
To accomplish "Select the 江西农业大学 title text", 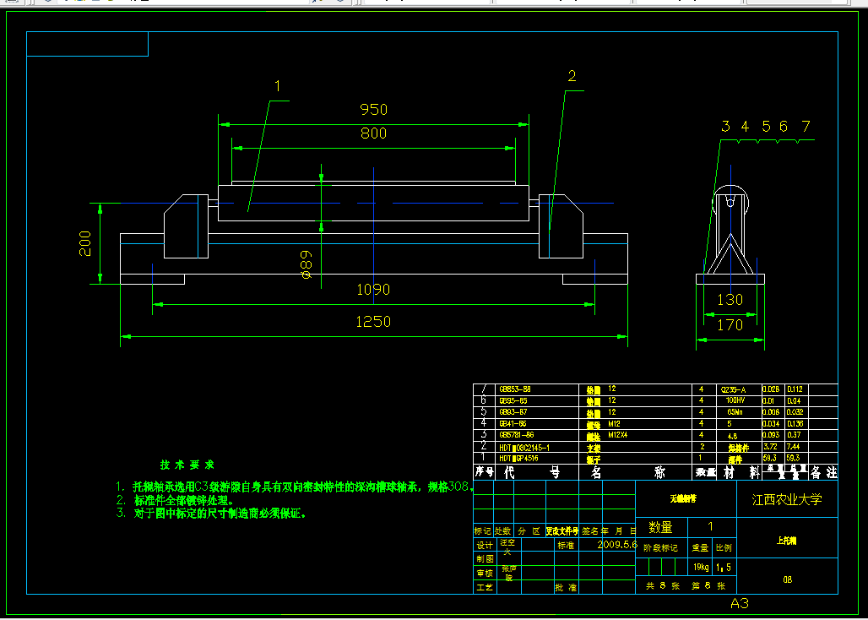I will pos(787,499).
